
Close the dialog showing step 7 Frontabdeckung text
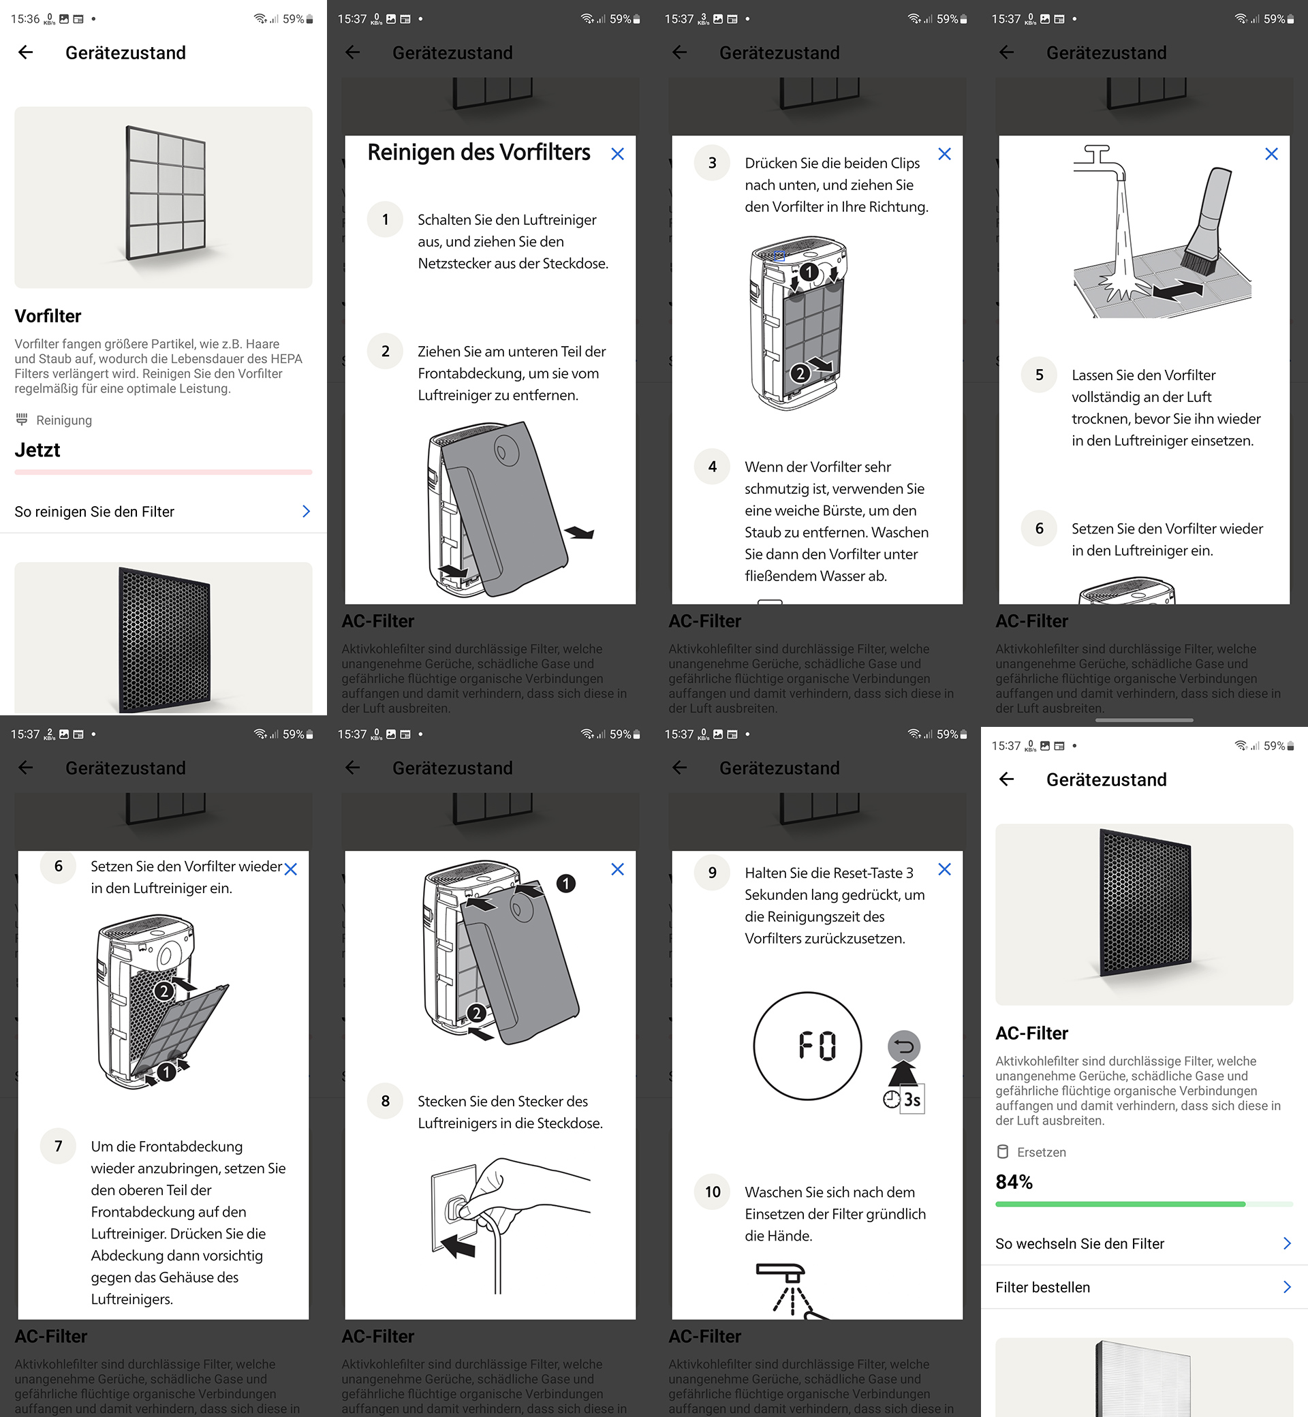pyautogui.click(x=290, y=870)
